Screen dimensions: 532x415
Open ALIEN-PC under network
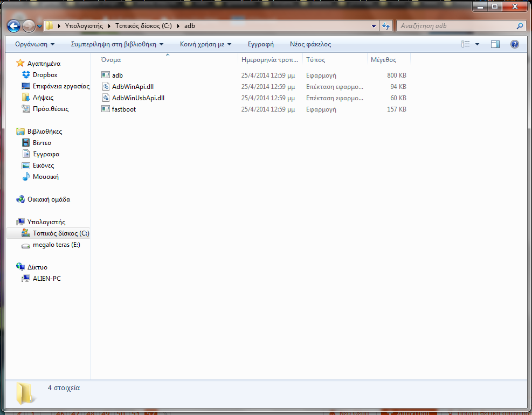(47, 279)
